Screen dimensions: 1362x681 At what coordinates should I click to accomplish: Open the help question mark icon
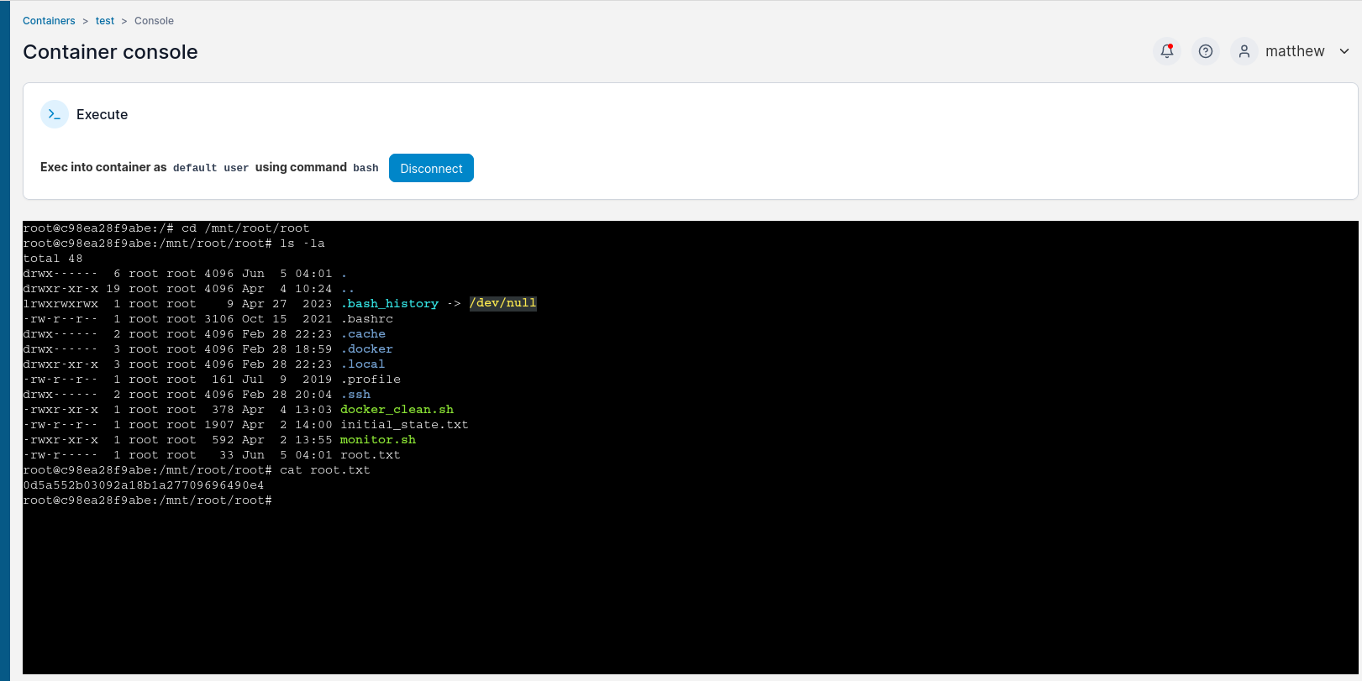(x=1205, y=51)
